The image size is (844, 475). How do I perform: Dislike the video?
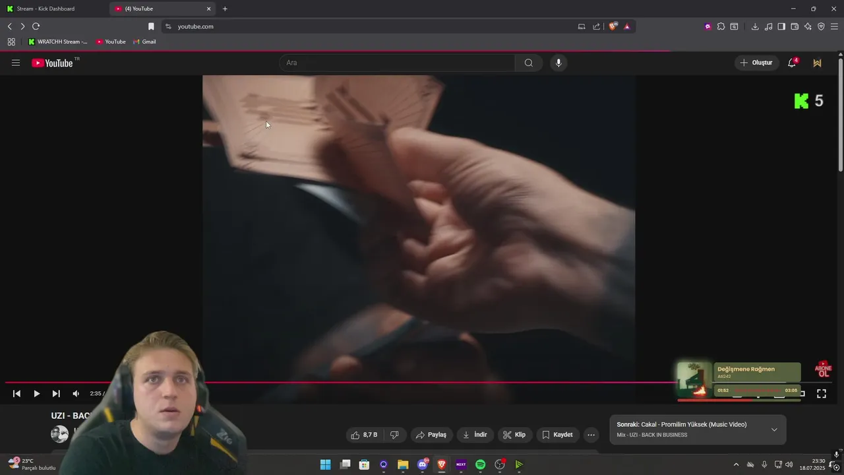coord(394,435)
